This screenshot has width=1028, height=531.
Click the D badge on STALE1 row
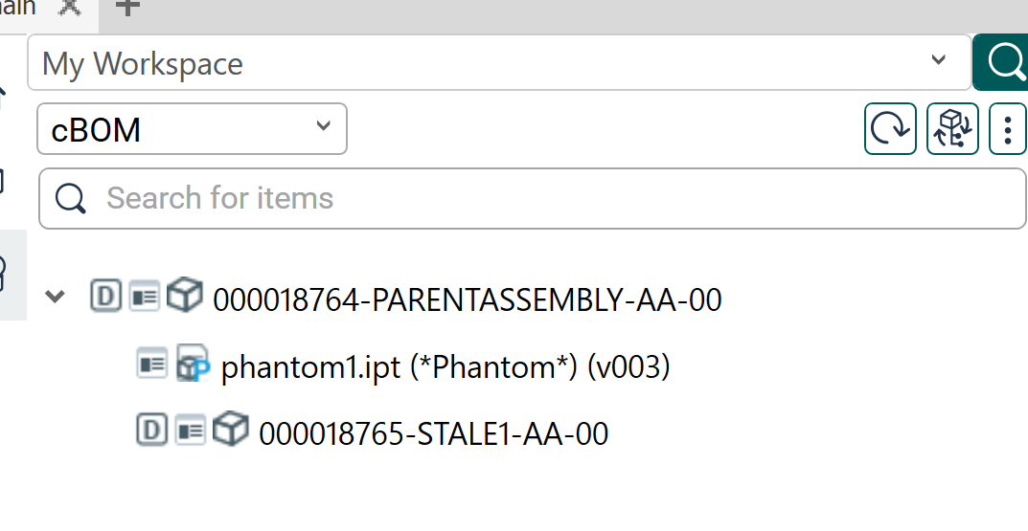point(151,431)
